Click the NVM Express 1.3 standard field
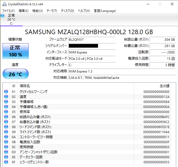Viewport: 178px width, 167px height. click(122, 71)
